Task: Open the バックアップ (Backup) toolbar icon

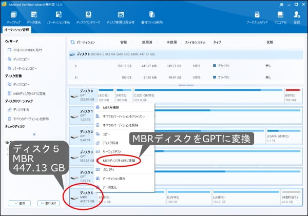Action: click(13, 17)
